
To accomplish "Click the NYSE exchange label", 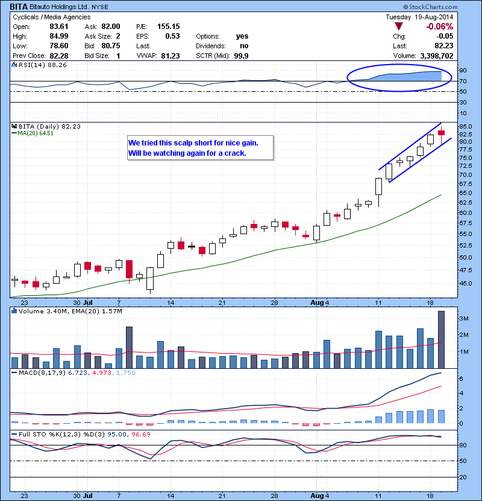I will 100,7.
